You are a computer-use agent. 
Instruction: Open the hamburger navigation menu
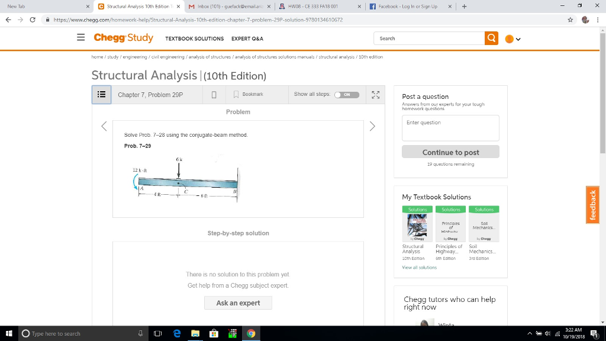click(x=81, y=37)
